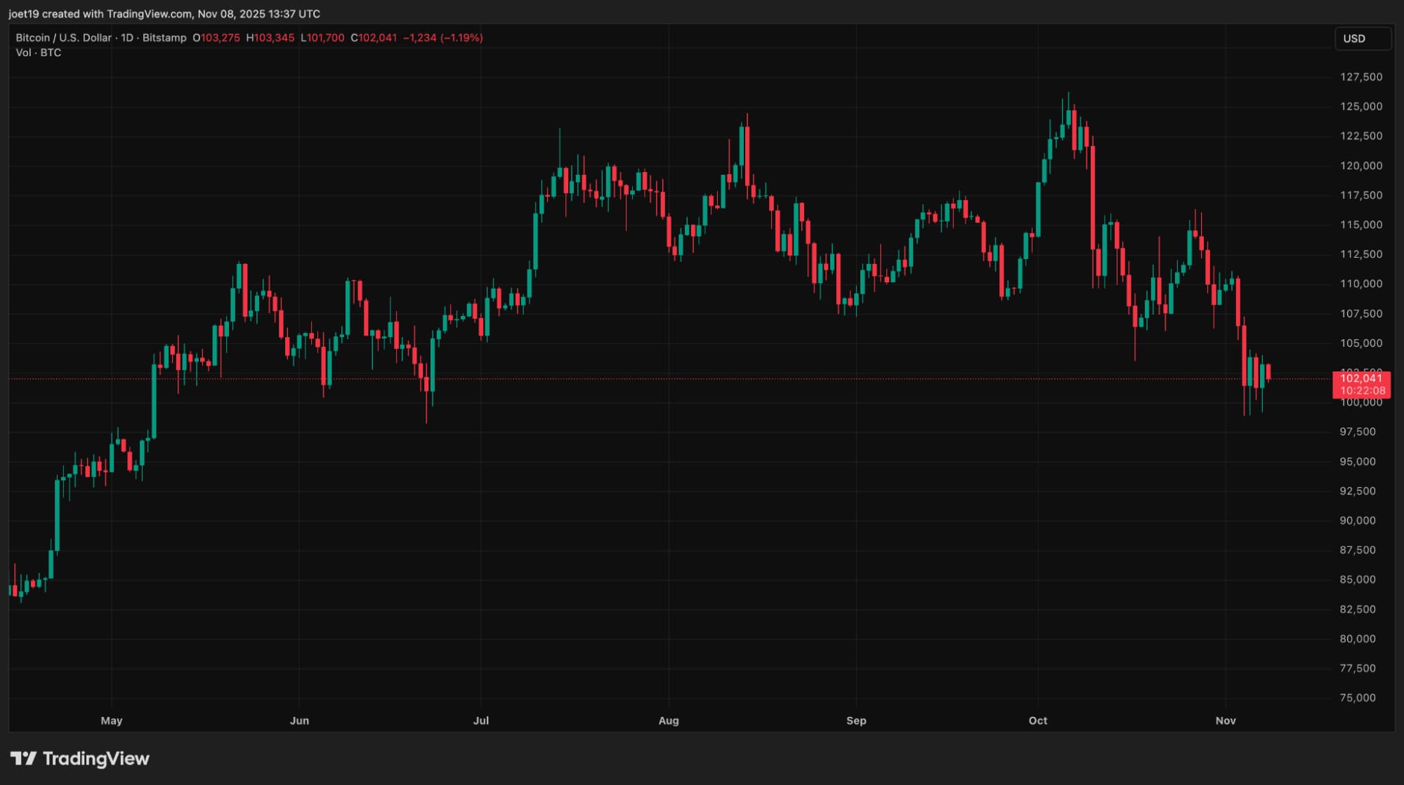
Task: Click the joet19 created with TradingView.com caption
Action: click(x=164, y=14)
